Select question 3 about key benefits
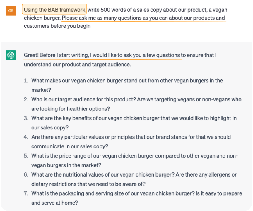Viewport: 253px width, 211px height. [x=134, y=118]
